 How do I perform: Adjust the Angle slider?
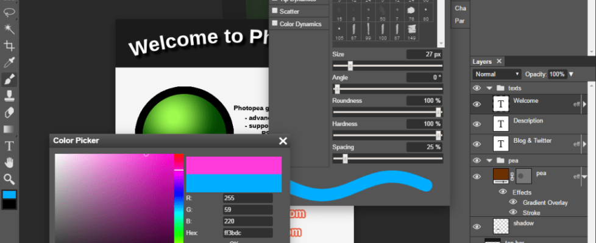[x=388, y=89]
